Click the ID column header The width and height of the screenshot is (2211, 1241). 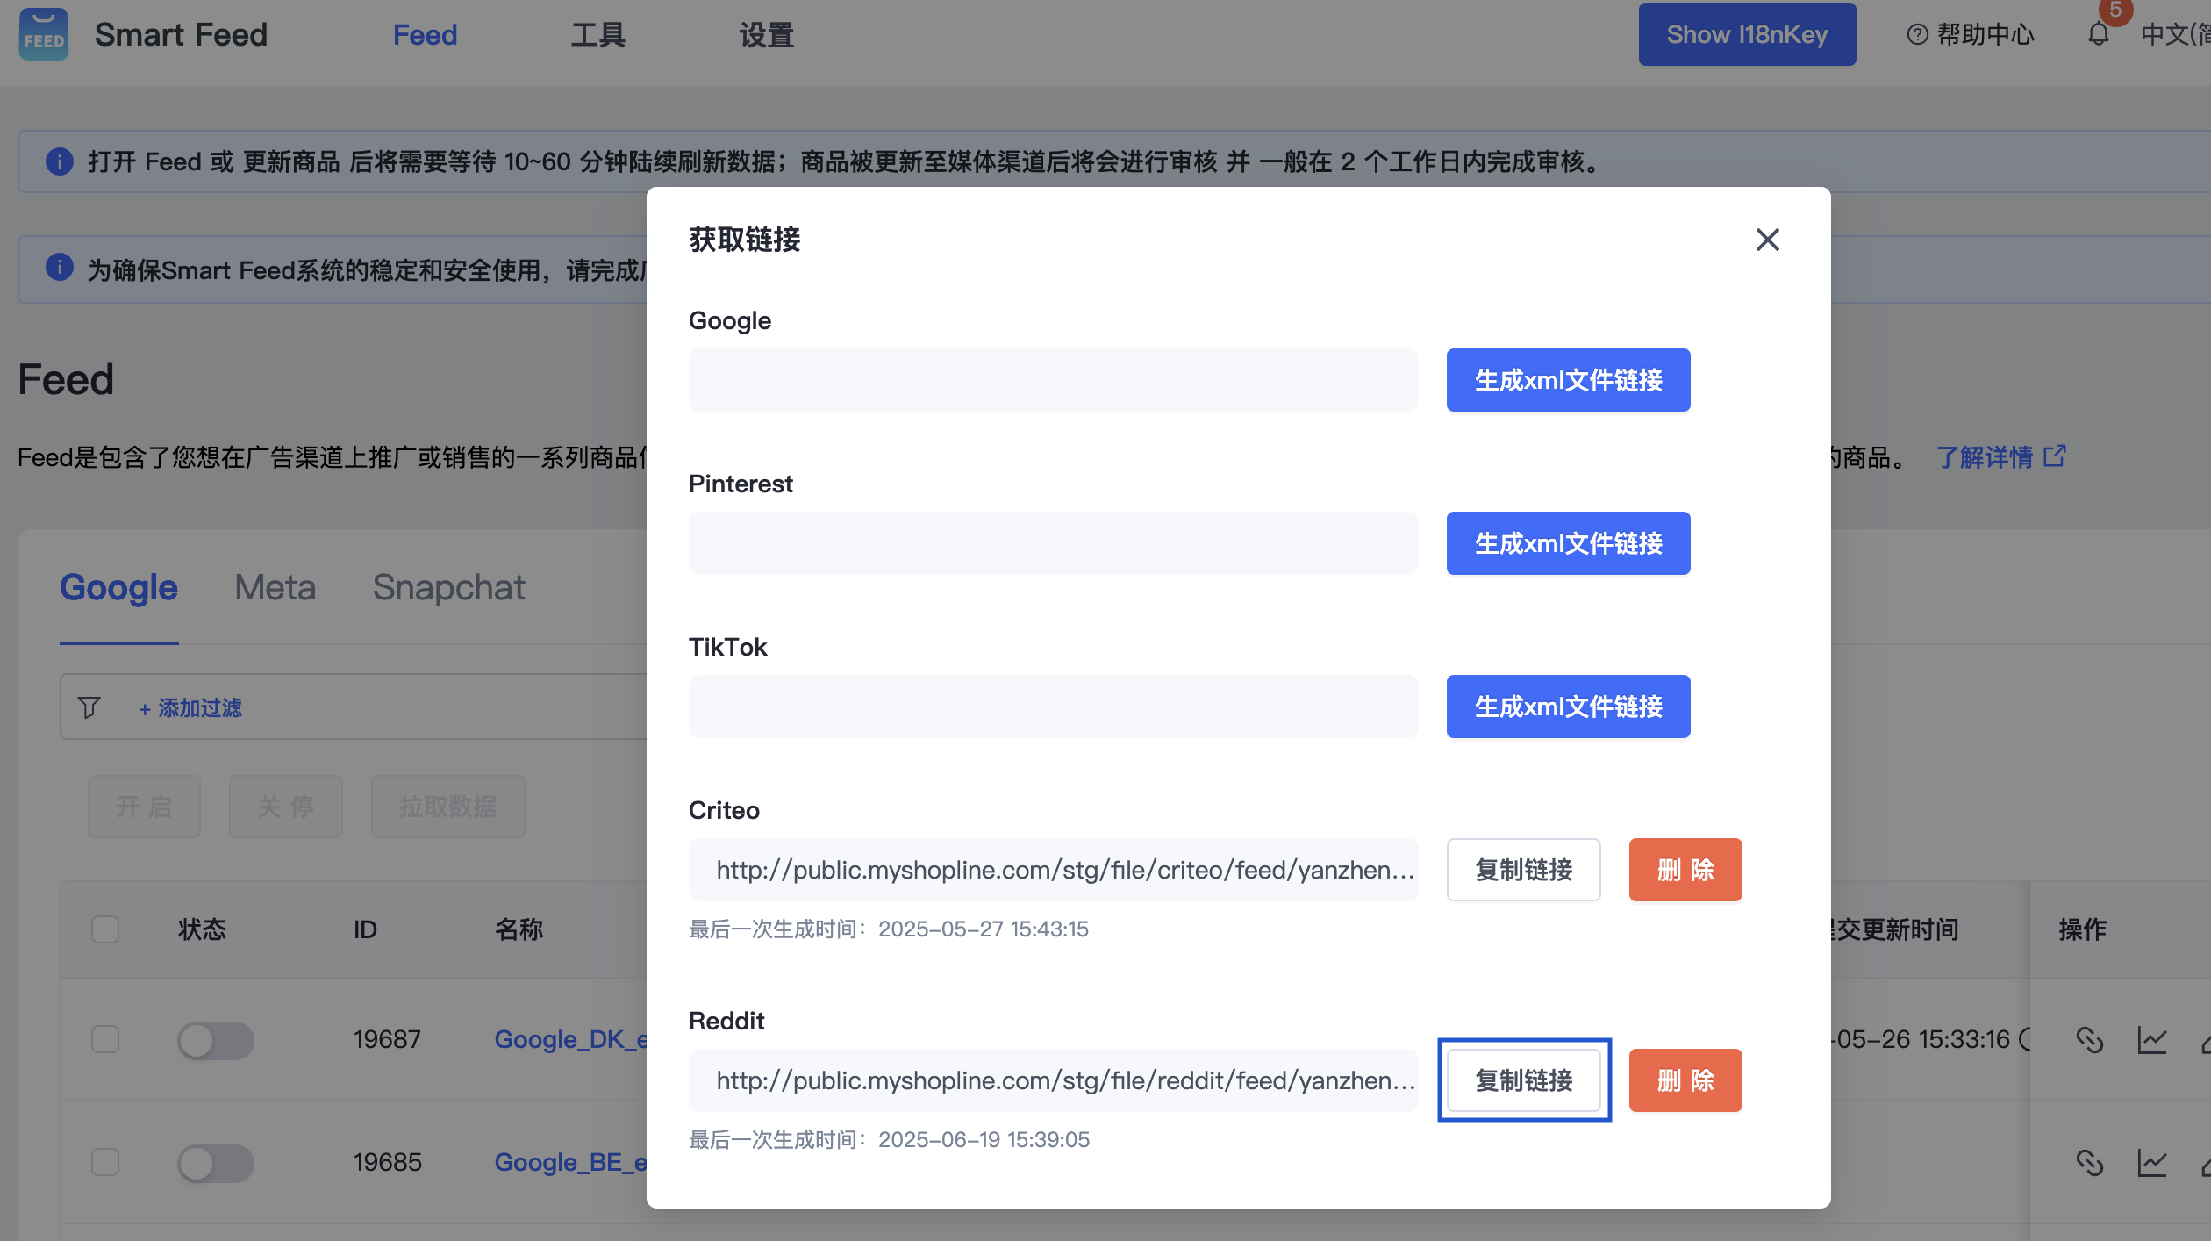pos(365,929)
